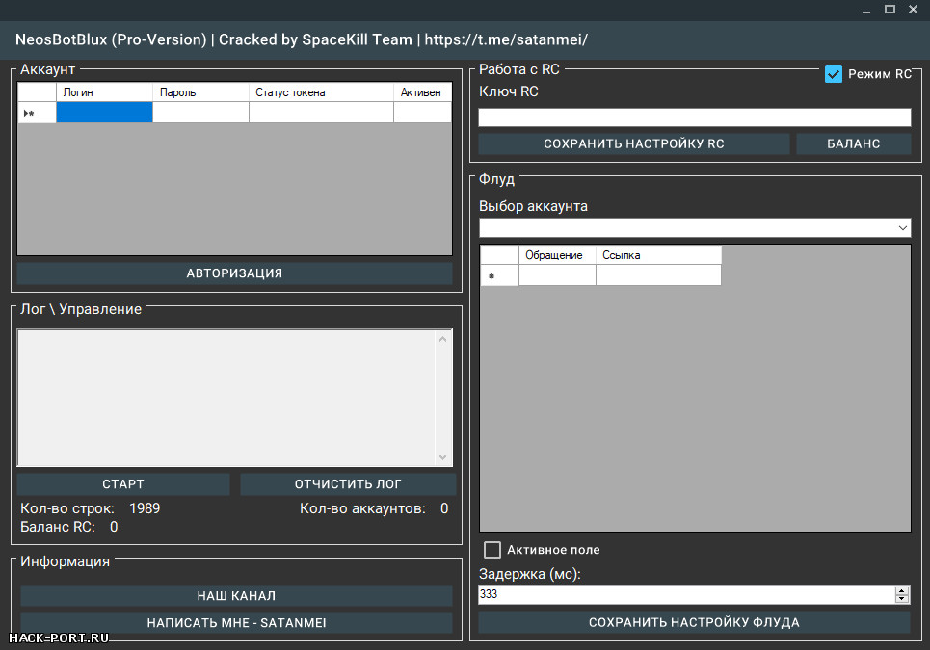Image resolution: width=930 pixels, height=650 pixels.
Task: Check the RC balance with БАЛАНС
Action: (854, 144)
